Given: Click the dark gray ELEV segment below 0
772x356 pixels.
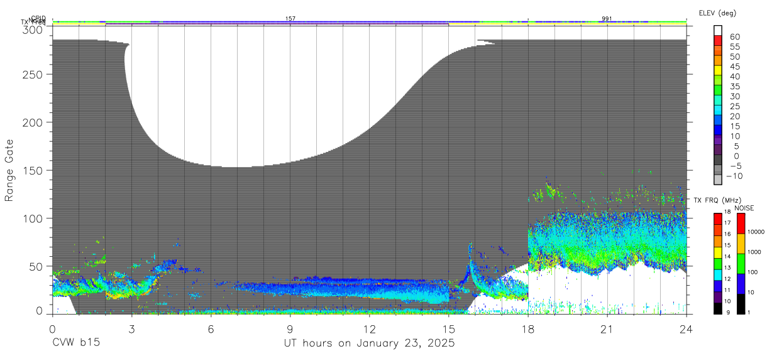Looking at the screenshot, I should [x=719, y=161].
